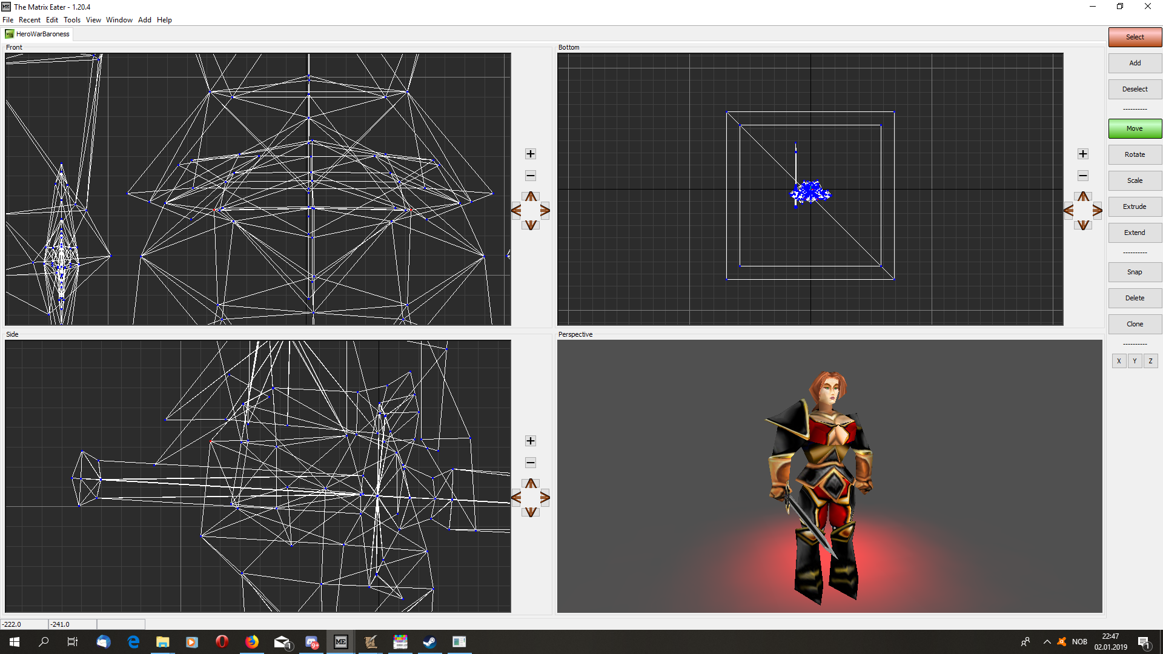Open the Add menu

(145, 20)
